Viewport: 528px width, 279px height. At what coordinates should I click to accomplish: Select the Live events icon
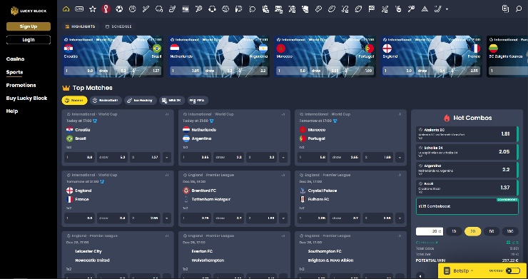tap(79, 9)
